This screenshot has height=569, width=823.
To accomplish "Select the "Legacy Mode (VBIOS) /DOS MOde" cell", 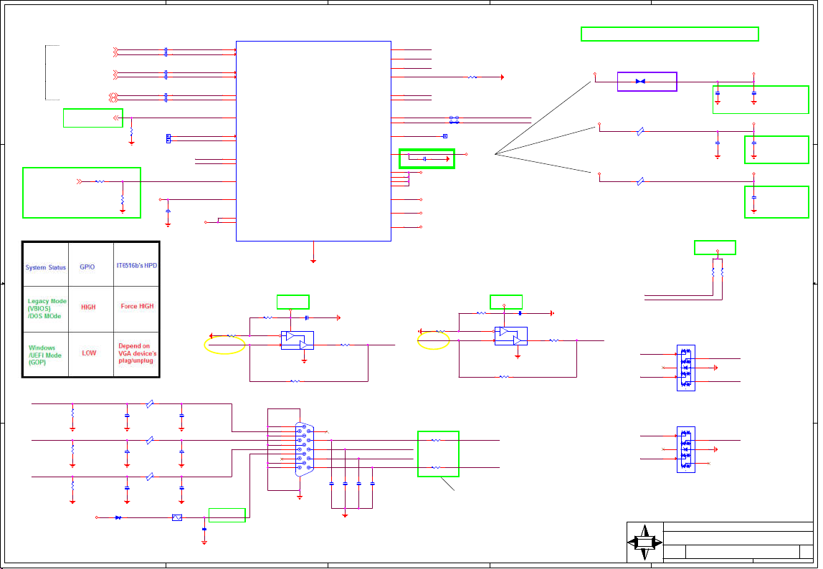I will pyautogui.click(x=47, y=309).
